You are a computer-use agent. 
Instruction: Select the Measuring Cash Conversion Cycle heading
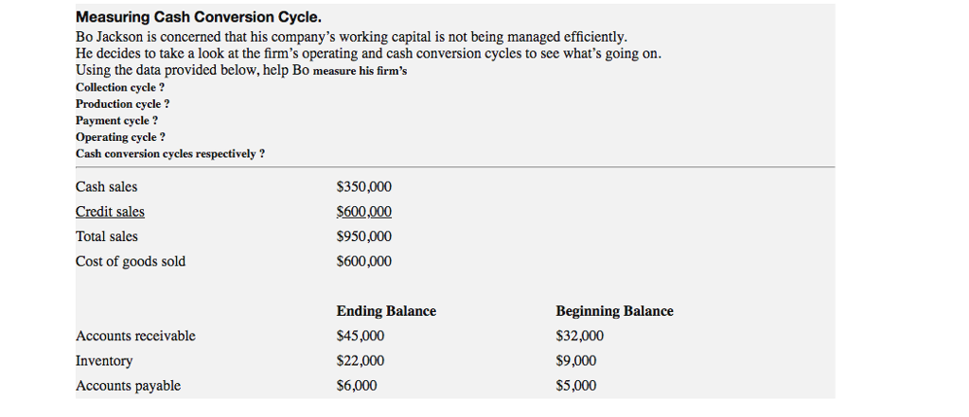pos(199,17)
